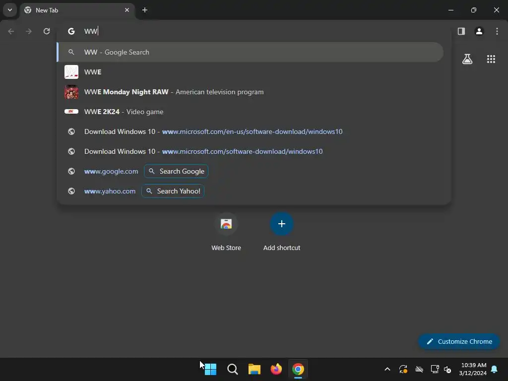Go back with the back arrow

tap(11, 31)
